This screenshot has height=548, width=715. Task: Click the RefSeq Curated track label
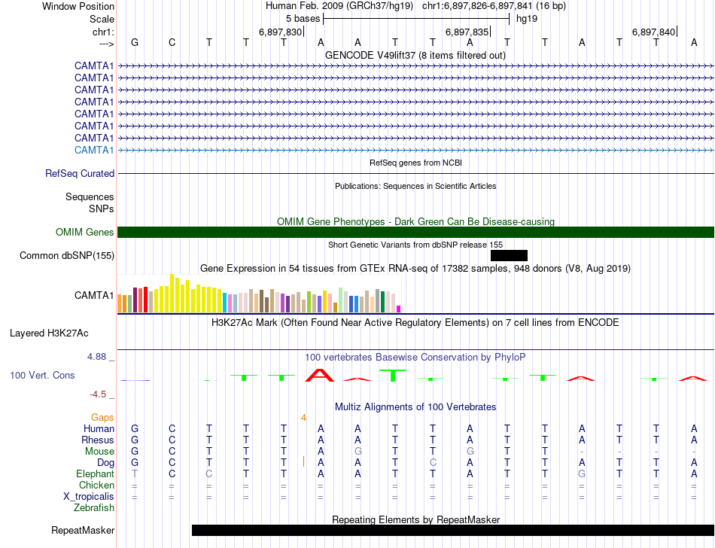pyautogui.click(x=80, y=173)
